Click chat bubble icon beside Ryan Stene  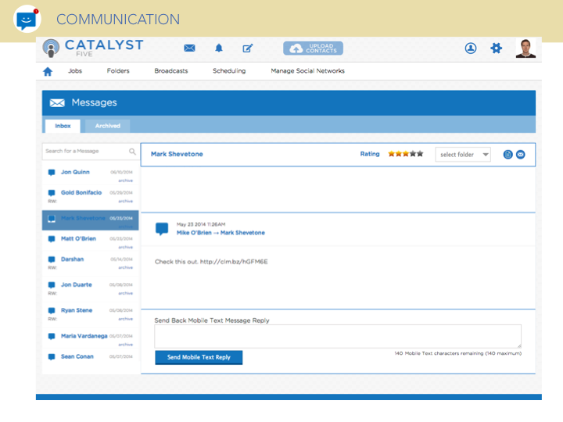[x=52, y=310]
